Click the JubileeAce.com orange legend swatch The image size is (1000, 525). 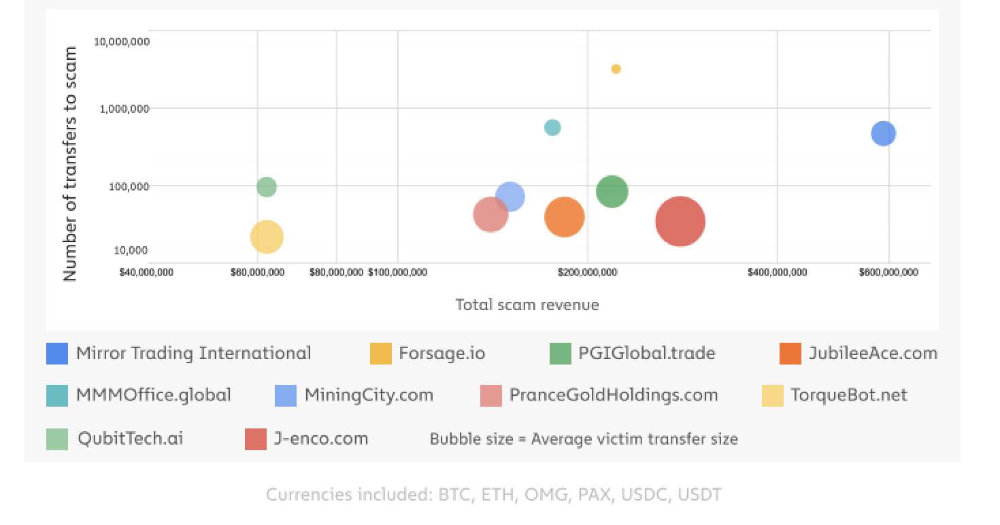(x=790, y=354)
